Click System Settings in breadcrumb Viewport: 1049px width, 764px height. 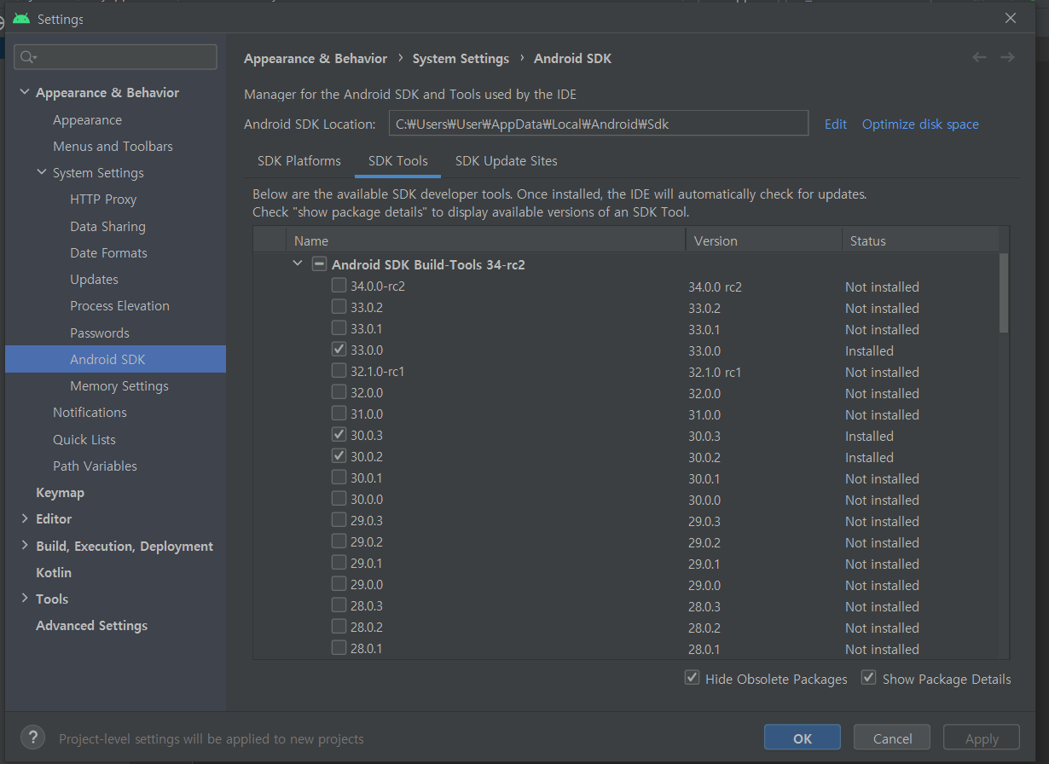(x=461, y=58)
